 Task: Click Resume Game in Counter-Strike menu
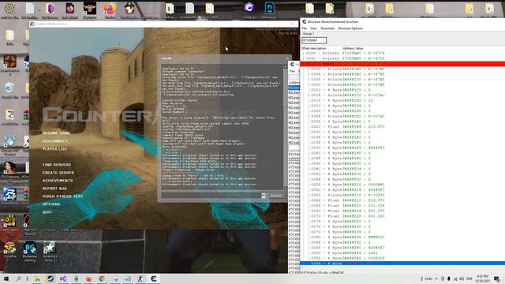coord(56,133)
